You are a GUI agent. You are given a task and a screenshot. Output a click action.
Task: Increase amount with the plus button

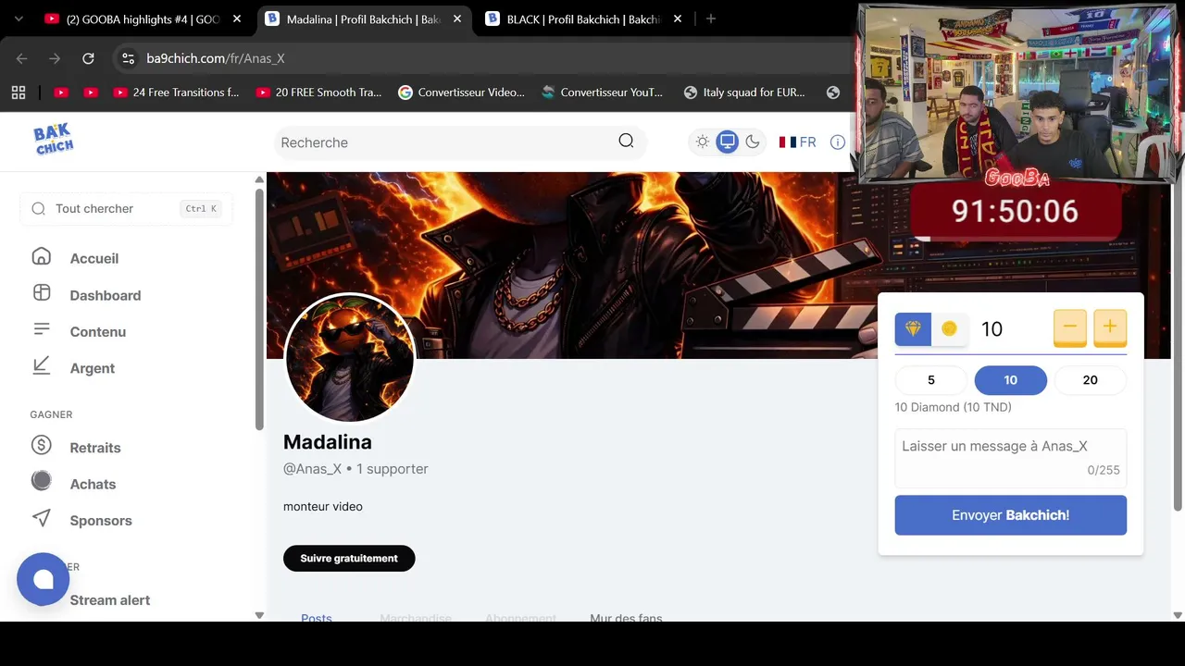pos(1110,327)
